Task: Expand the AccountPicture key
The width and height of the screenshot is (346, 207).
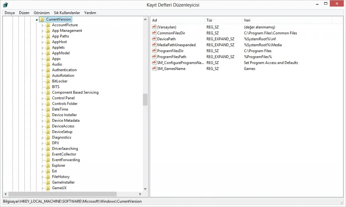Action: coord(43,25)
